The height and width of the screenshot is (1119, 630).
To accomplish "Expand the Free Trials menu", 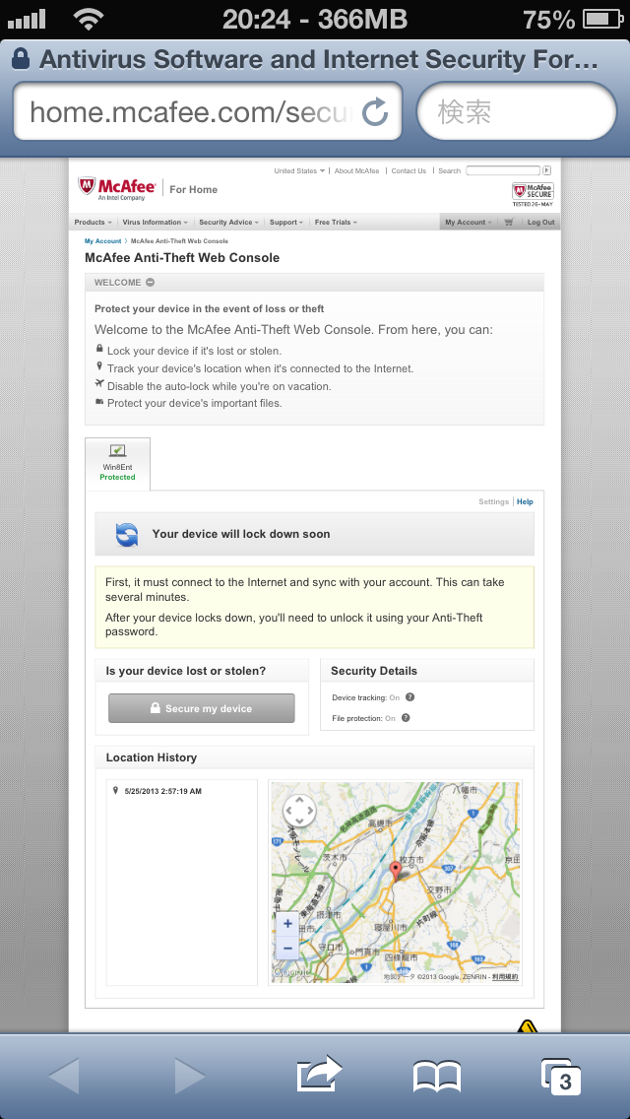I will point(336,222).
